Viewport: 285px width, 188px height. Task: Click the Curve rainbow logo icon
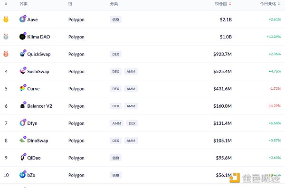(22, 88)
